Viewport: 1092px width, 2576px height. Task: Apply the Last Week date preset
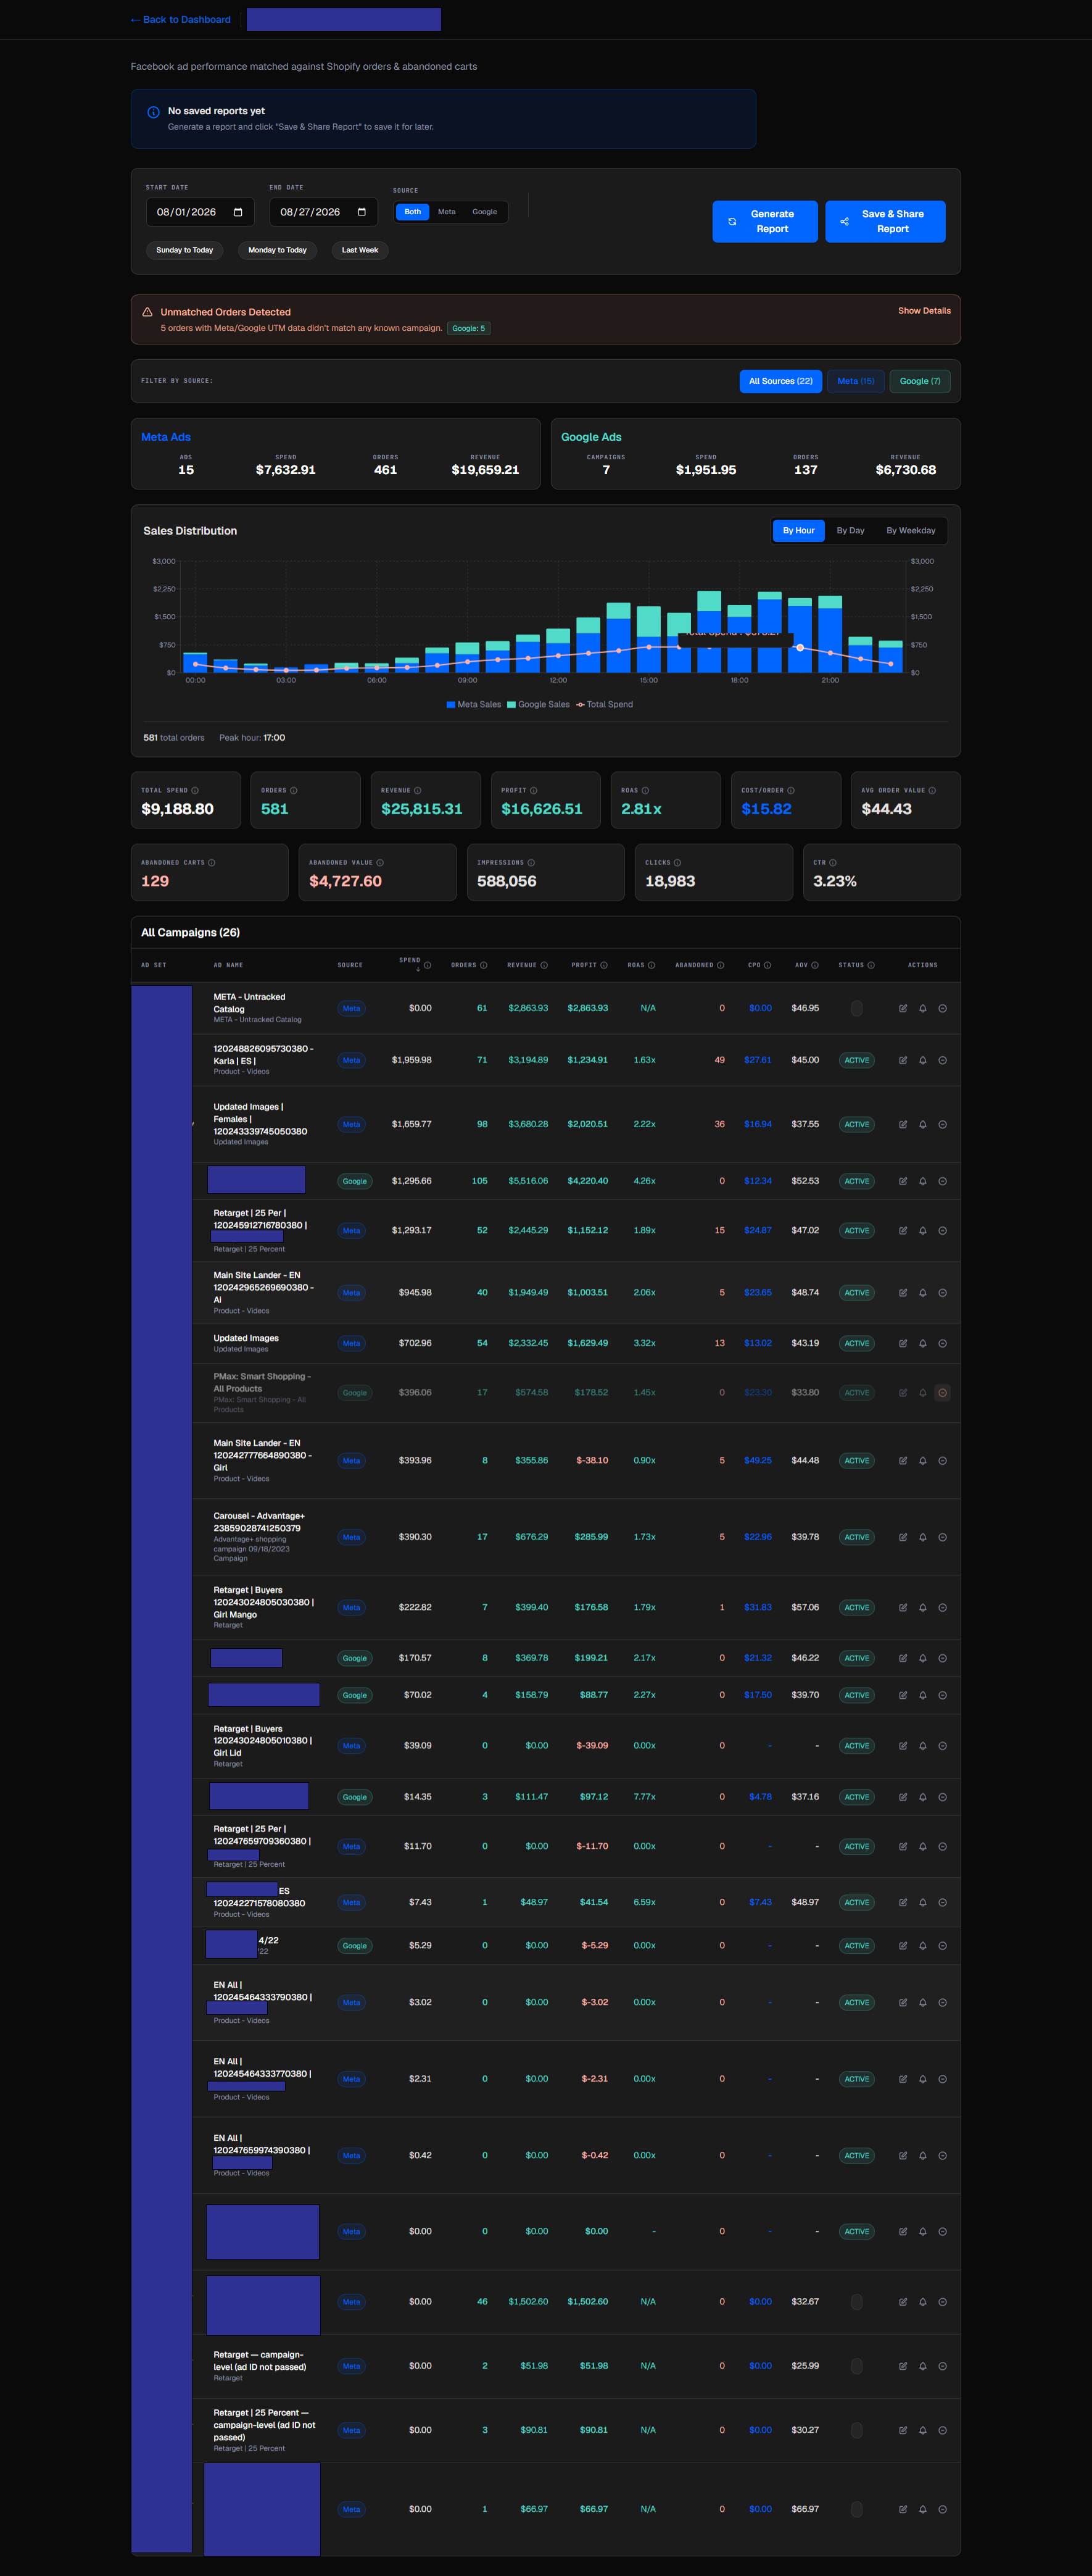pos(360,250)
